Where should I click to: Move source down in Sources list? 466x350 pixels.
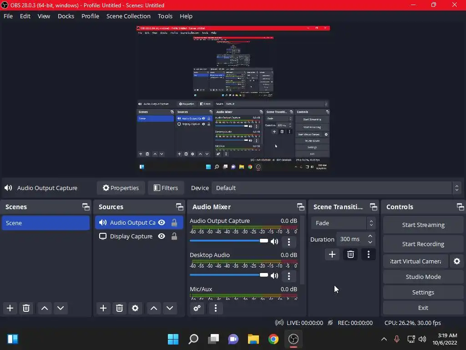(x=170, y=308)
